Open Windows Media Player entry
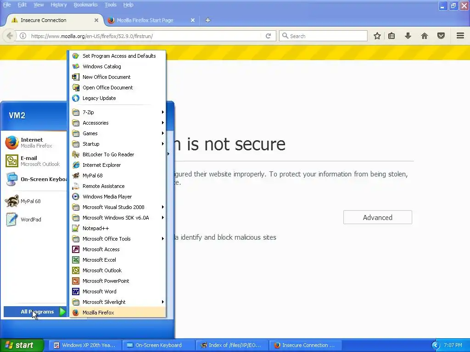 tap(118, 197)
